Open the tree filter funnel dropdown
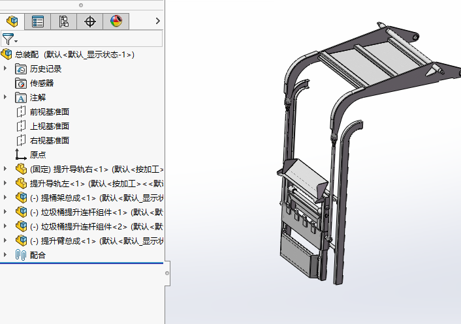The image size is (461, 324). click(9, 39)
